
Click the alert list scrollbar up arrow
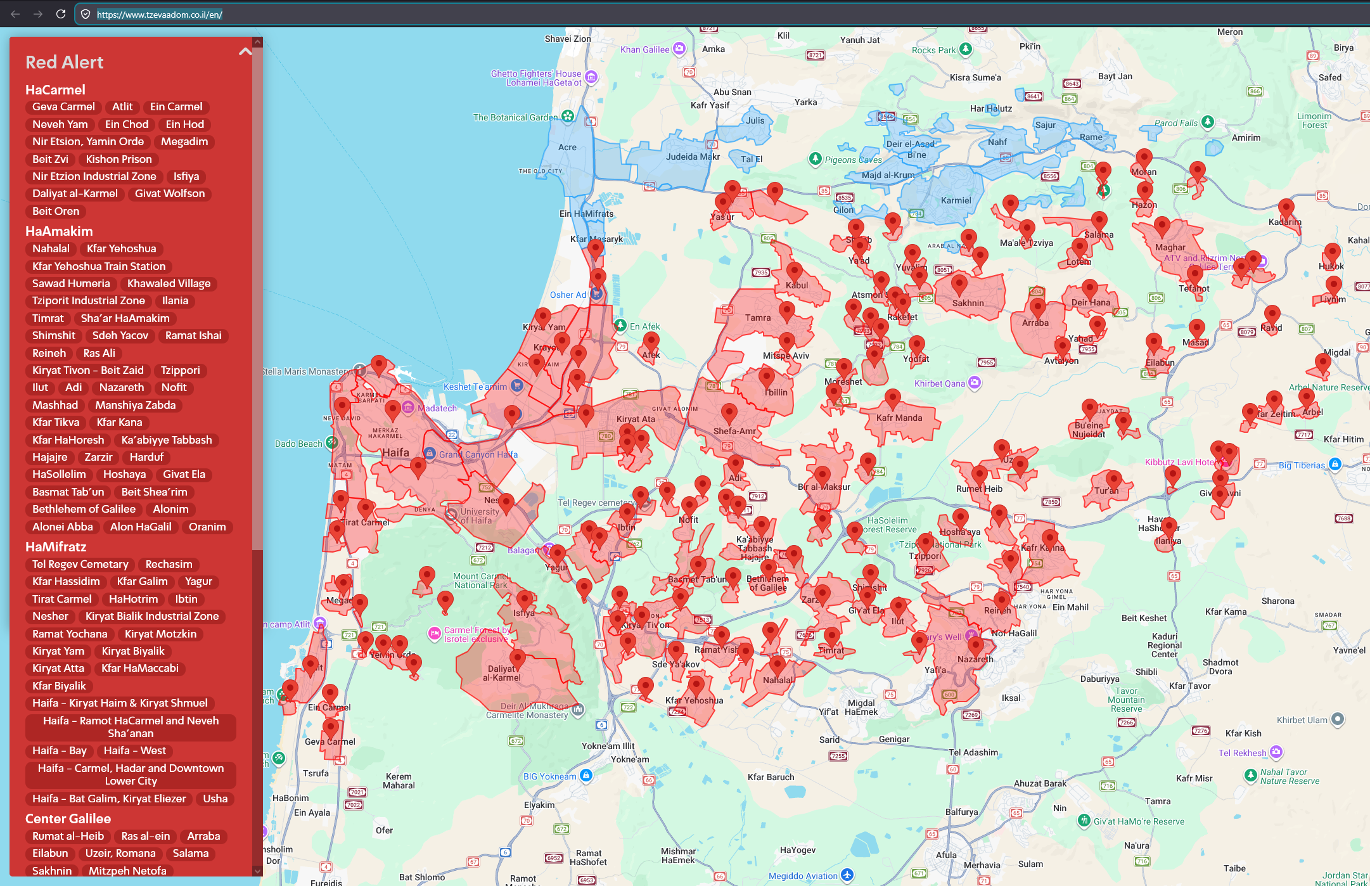(257, 42)
